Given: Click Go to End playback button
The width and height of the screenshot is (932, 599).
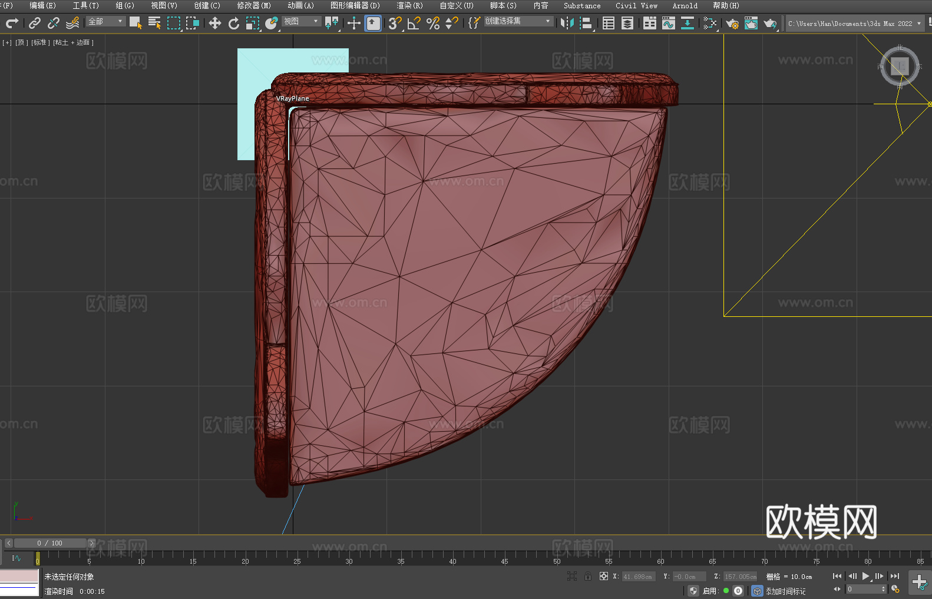Looking at the screenshot, I should click(x=895, y=576).
